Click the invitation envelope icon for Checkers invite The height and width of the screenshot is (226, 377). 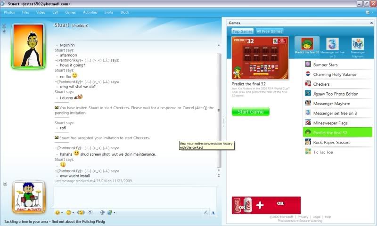[57, 108]
